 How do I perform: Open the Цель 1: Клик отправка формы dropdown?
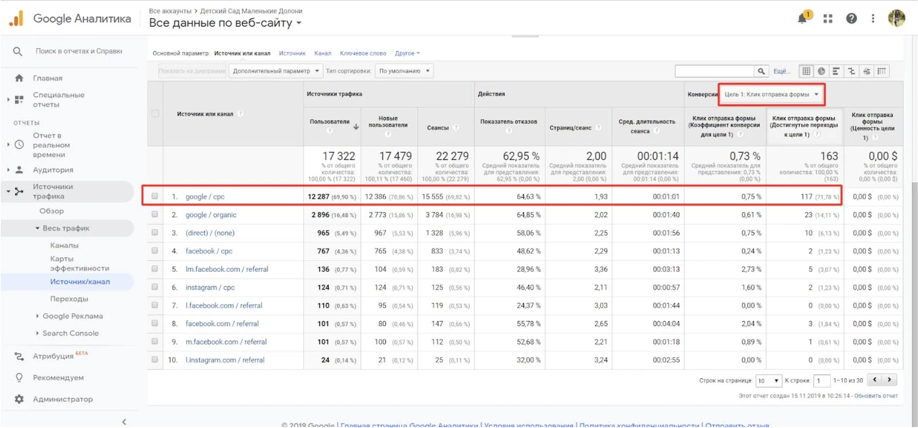tap(771, 95)
